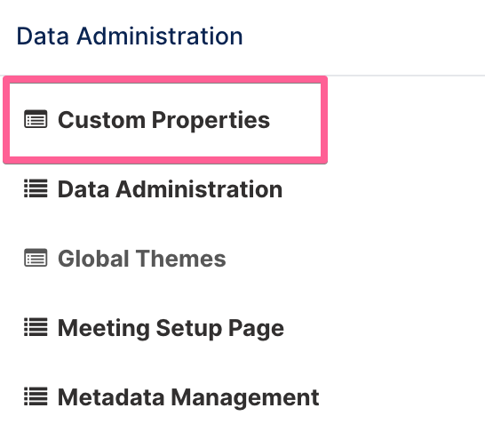The height and width of the screenshot is (448, 485).
Task: Click the word Setup in Meeting Setup Page
Action: coord(189,329)
